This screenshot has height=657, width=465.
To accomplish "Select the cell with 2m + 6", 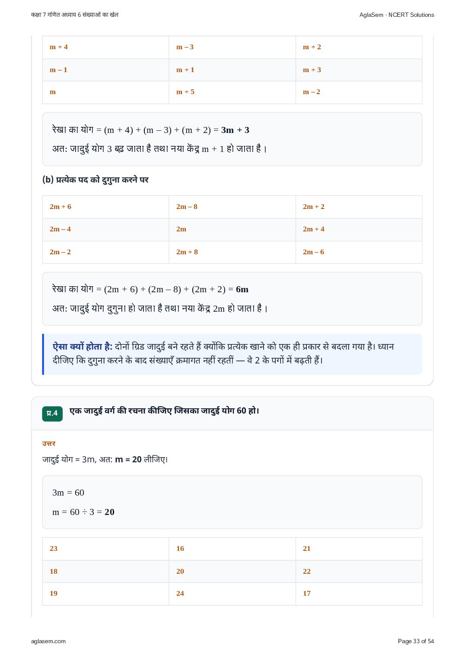I will point(105,207).
